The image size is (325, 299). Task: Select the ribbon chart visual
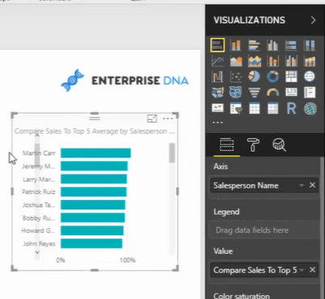coord(310,61)
